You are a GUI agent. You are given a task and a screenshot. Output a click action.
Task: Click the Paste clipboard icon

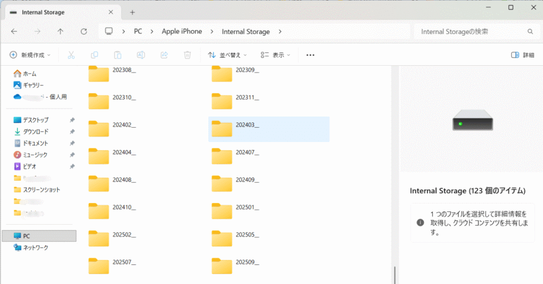click(x=118, y=55)
